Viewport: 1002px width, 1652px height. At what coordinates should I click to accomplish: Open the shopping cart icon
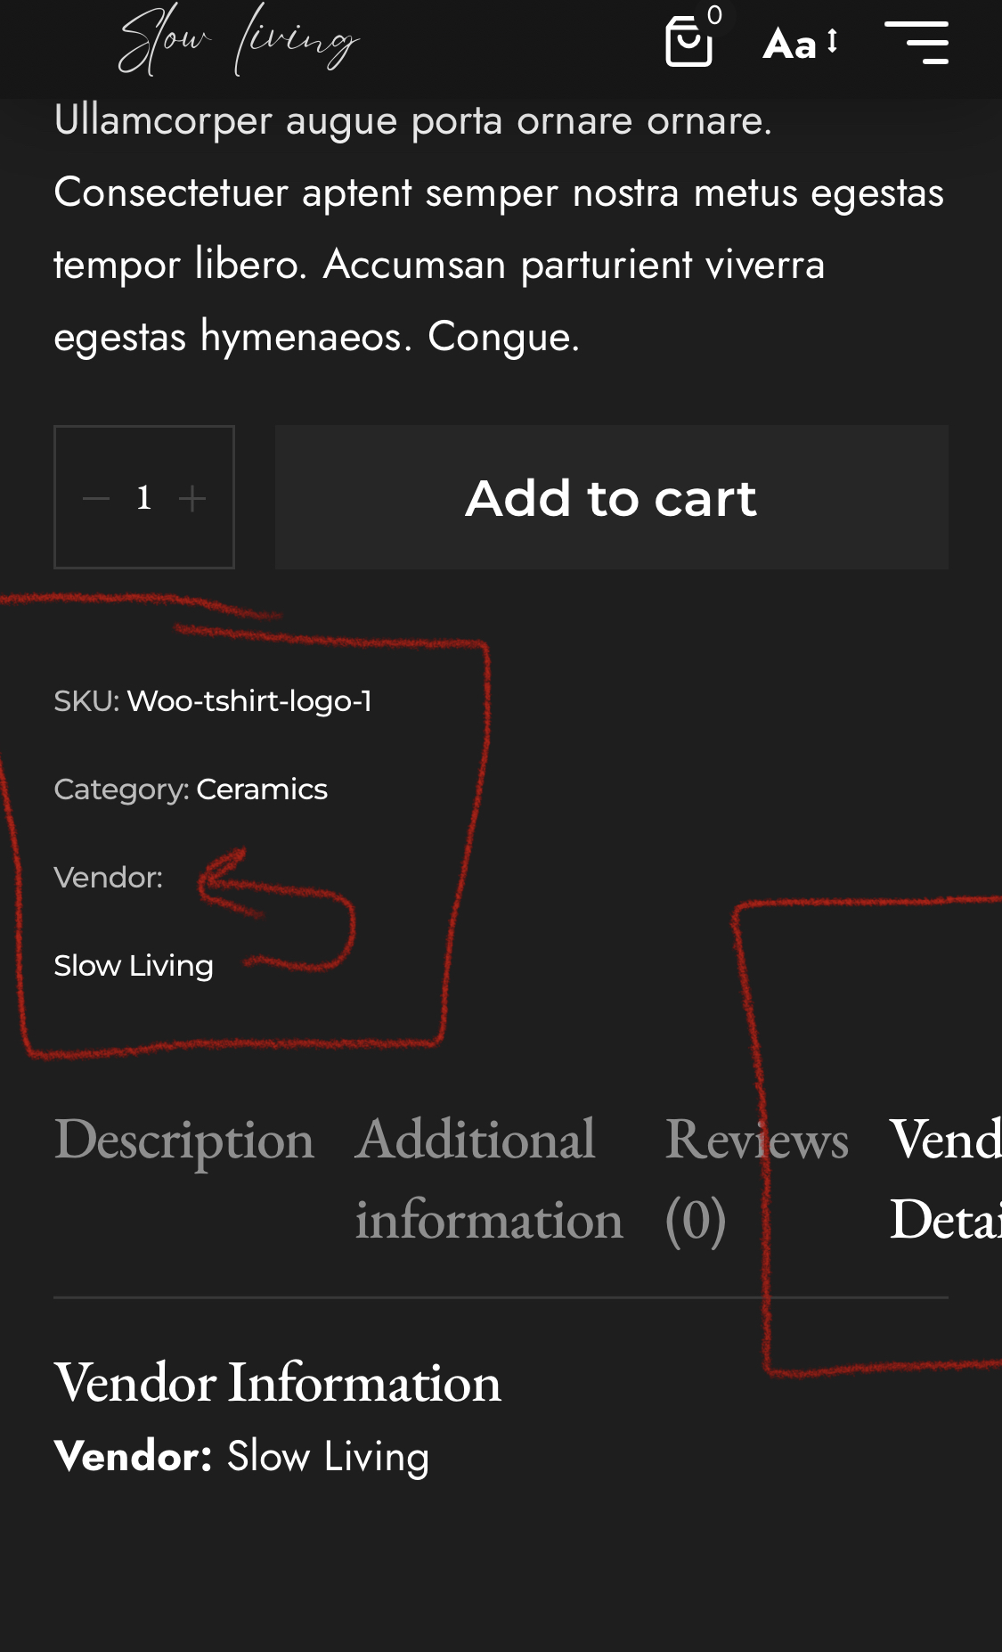688,42
